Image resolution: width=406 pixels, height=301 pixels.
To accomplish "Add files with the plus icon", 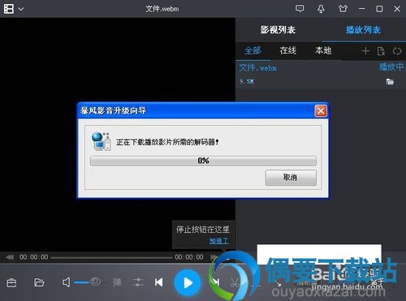I will point(365,51).
